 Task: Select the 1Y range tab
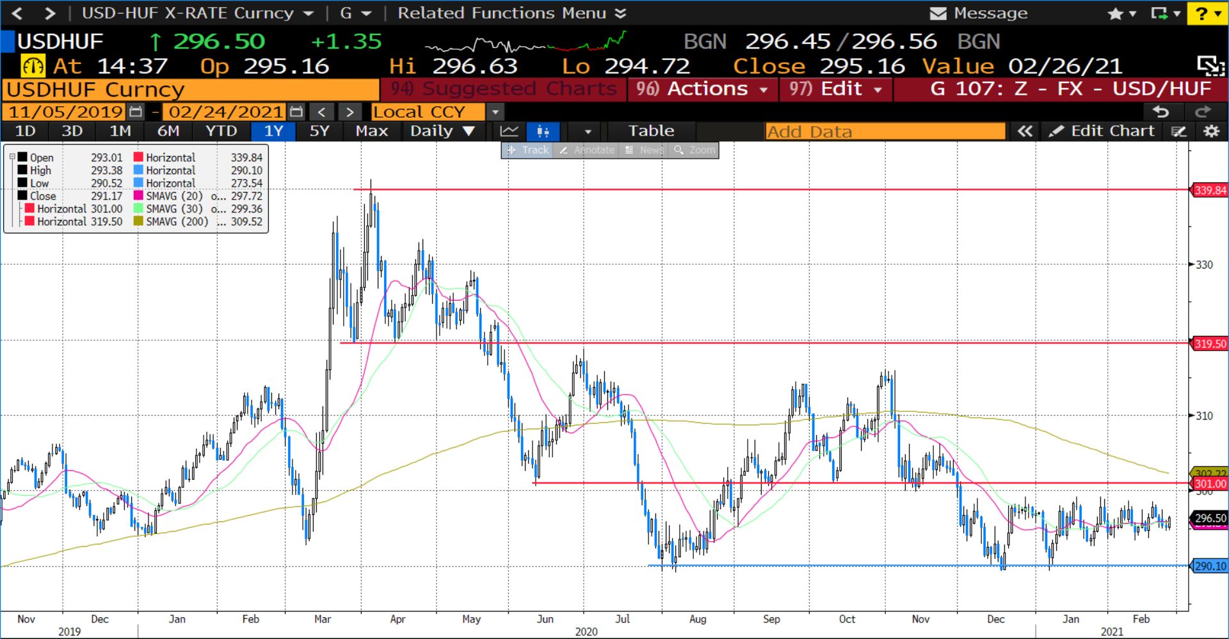point(273,131)
